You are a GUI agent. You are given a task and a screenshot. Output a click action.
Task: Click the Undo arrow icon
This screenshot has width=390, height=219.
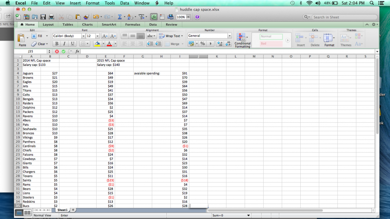96,17
